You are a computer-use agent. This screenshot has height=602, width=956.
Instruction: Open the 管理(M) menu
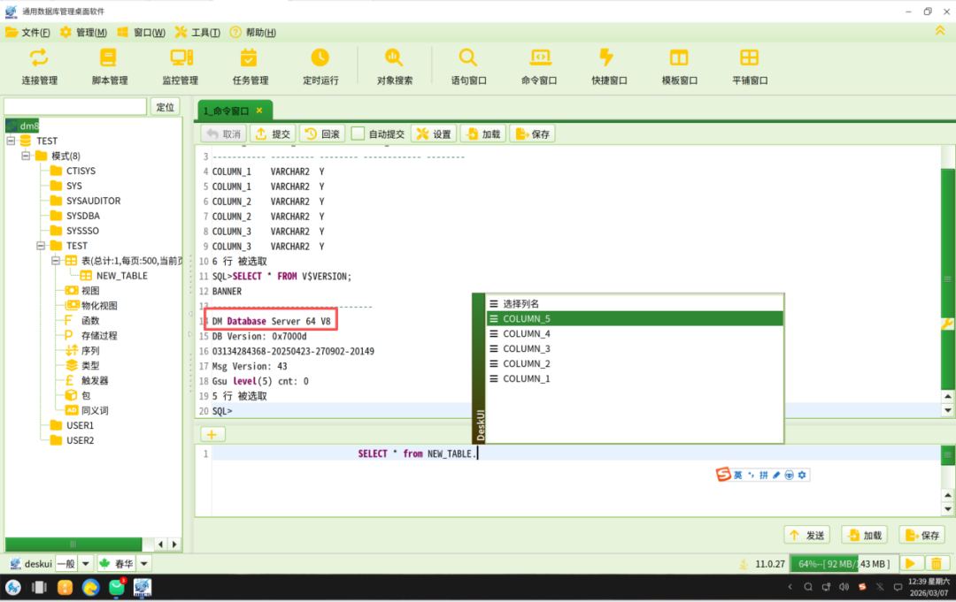83,32
